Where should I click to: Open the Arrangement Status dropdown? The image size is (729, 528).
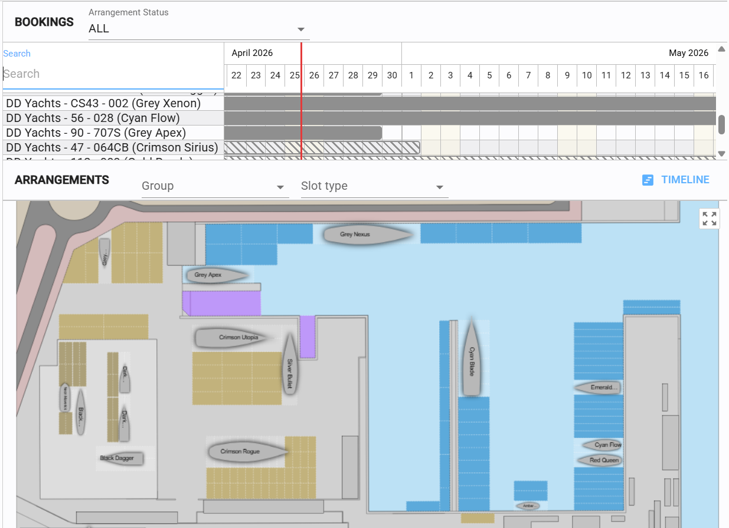click(x=198, y=29)
